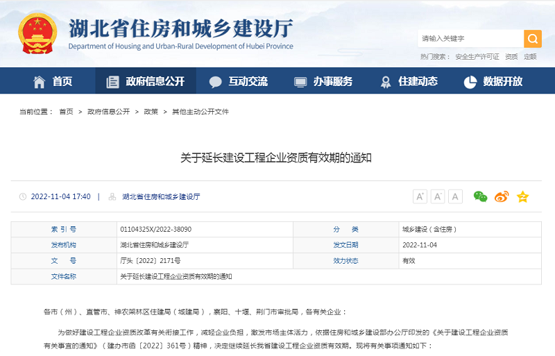Screen dimensions: 555x356
Task: Focus the 请输入关键字 search field
Action: pos(471,39)
